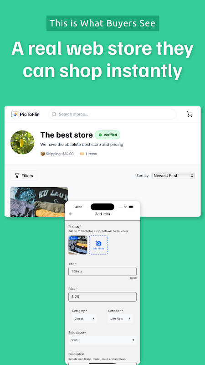This screenshot has width=205, height=365.
Task: Click the Price input field
Action: coord(102,297)
